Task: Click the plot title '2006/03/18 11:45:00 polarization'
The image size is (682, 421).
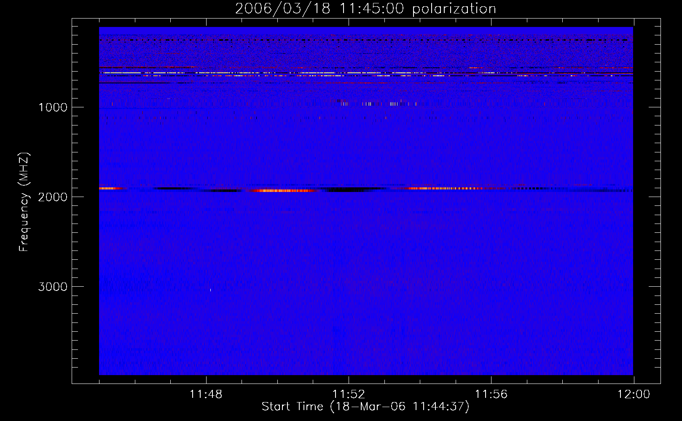Action: (x=365, y=8)
